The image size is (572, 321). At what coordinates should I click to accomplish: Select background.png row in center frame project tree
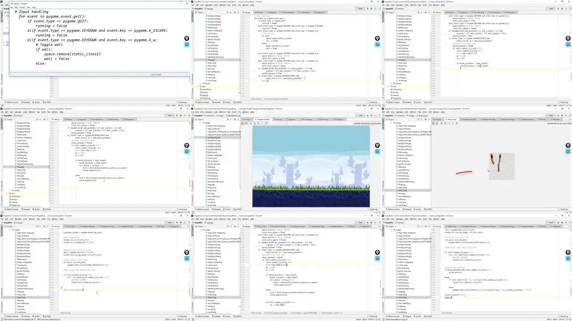[215, 138]
